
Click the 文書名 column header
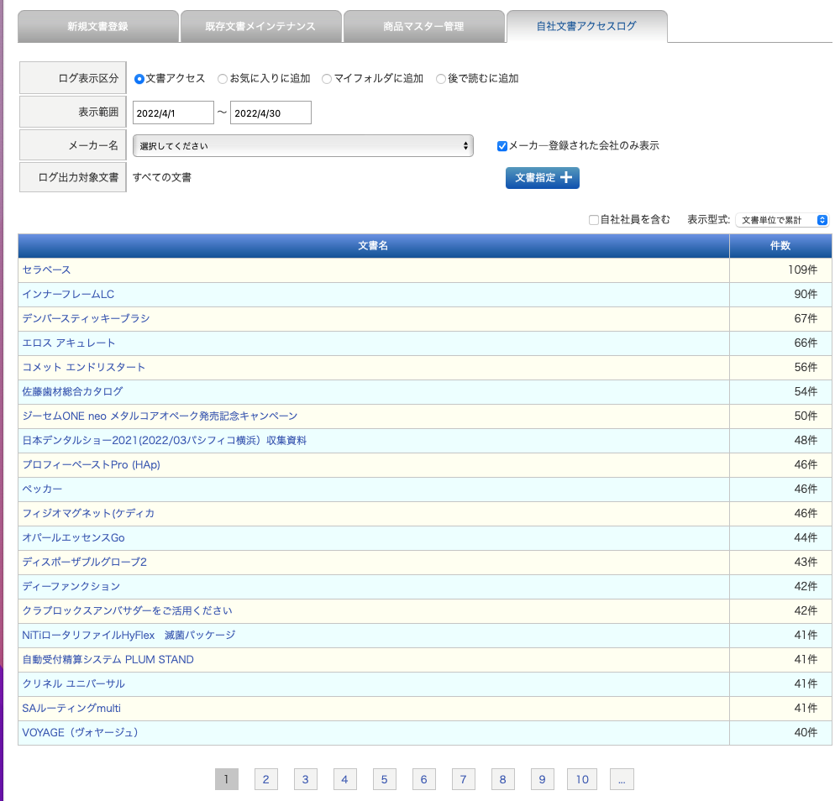point(373,246)
